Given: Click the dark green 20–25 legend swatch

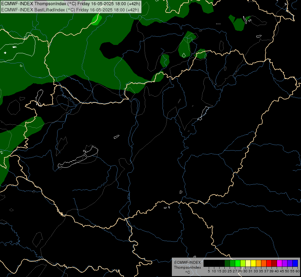Looking at the screenshot, I should [227, 263].
